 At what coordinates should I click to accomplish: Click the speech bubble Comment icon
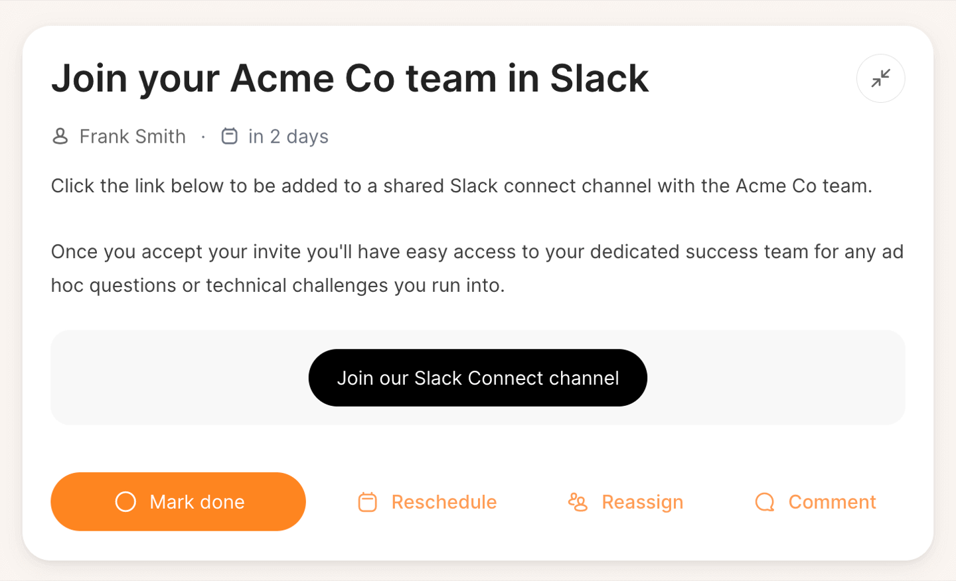point(765,502)
